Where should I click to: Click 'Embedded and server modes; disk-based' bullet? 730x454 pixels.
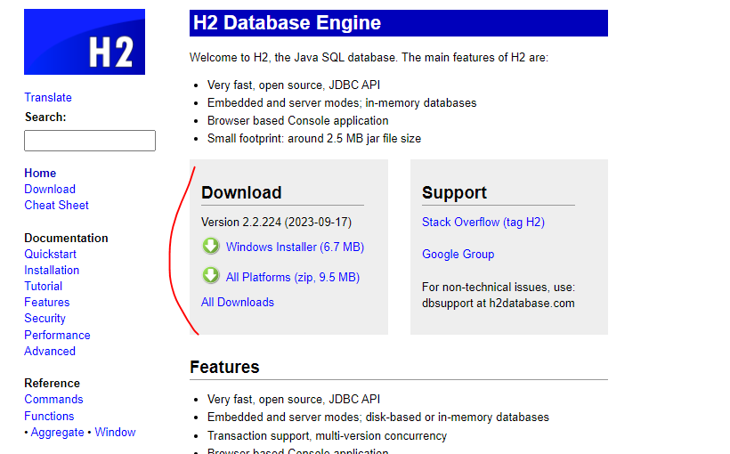point(378,418)
